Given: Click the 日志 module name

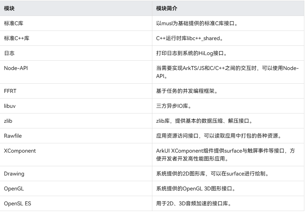Looking at the screenshot, I should pyautogui.click(x=9, y=53).
